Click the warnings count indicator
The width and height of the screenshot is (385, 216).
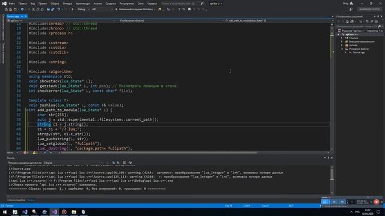pos(35,152)
